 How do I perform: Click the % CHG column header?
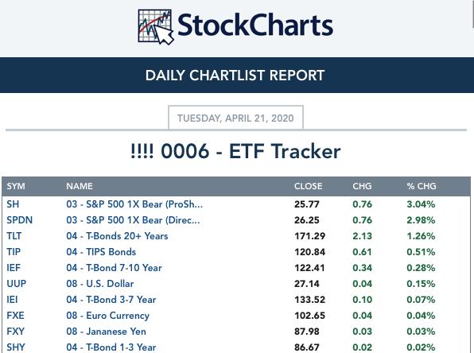[x=422, y=186]
